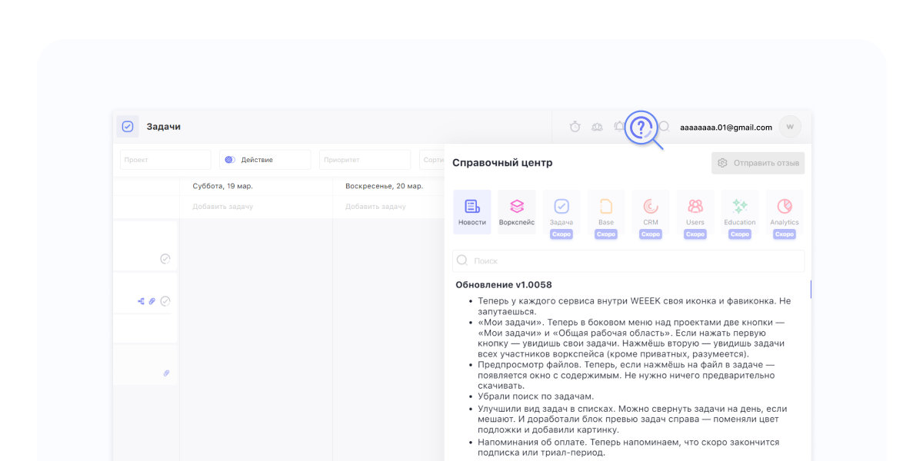Click the Отправить отзыв button
Viewport: 923px width, 461px height.
[758, 163]
